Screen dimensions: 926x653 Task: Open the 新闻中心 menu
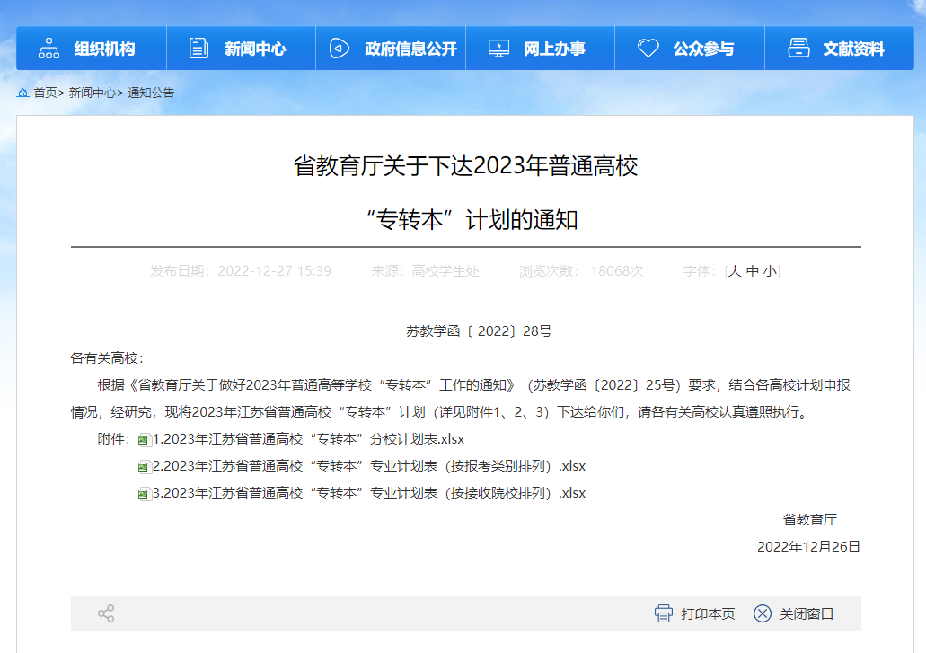point(241,49)
